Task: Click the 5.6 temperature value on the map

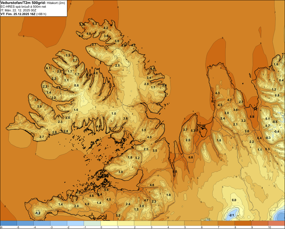Action: (106, 190)
